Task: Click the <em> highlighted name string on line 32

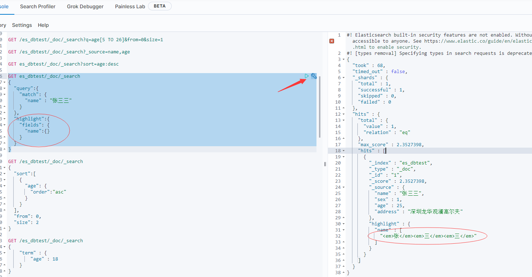Action: click(x=428, y=236)
